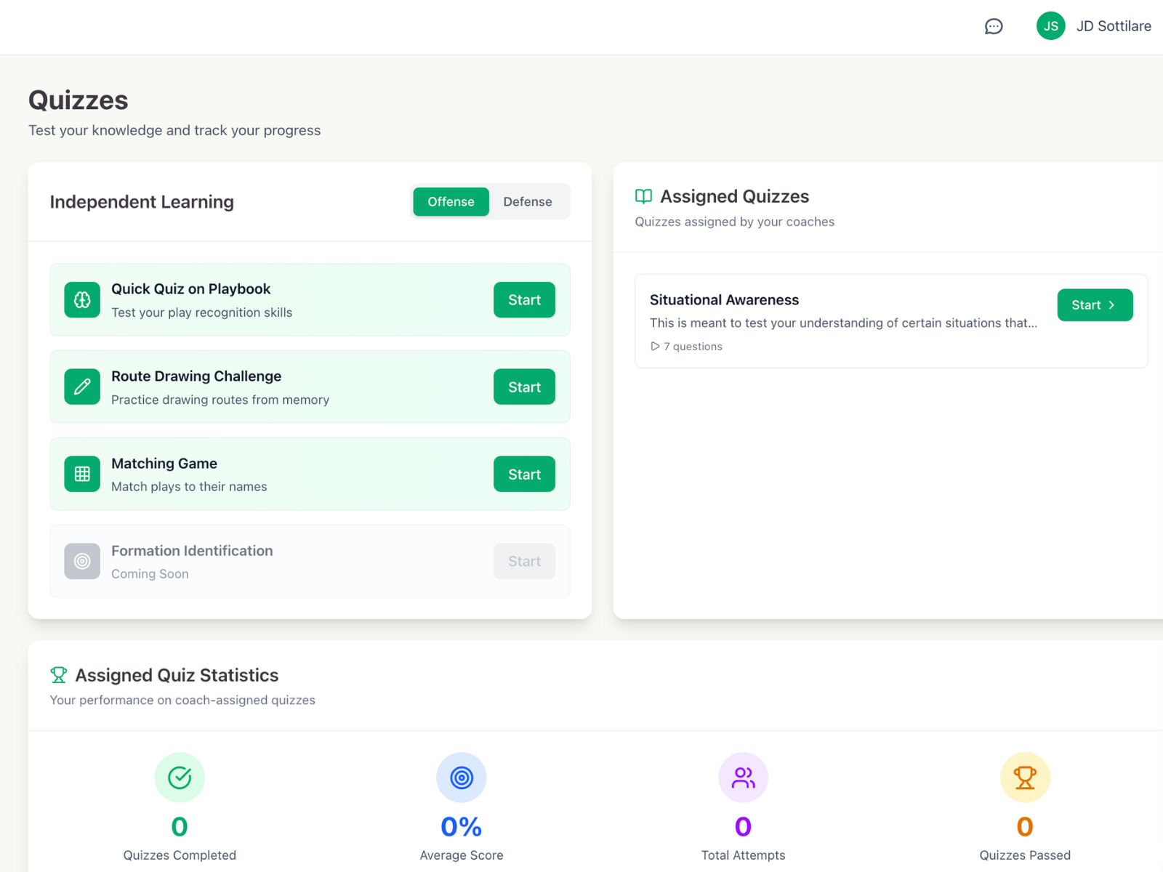Viewport: 1163px width, 872px height.
Task: Click the orange trophy icon above Quizzes Passed
Action: tap(1024, 777)
